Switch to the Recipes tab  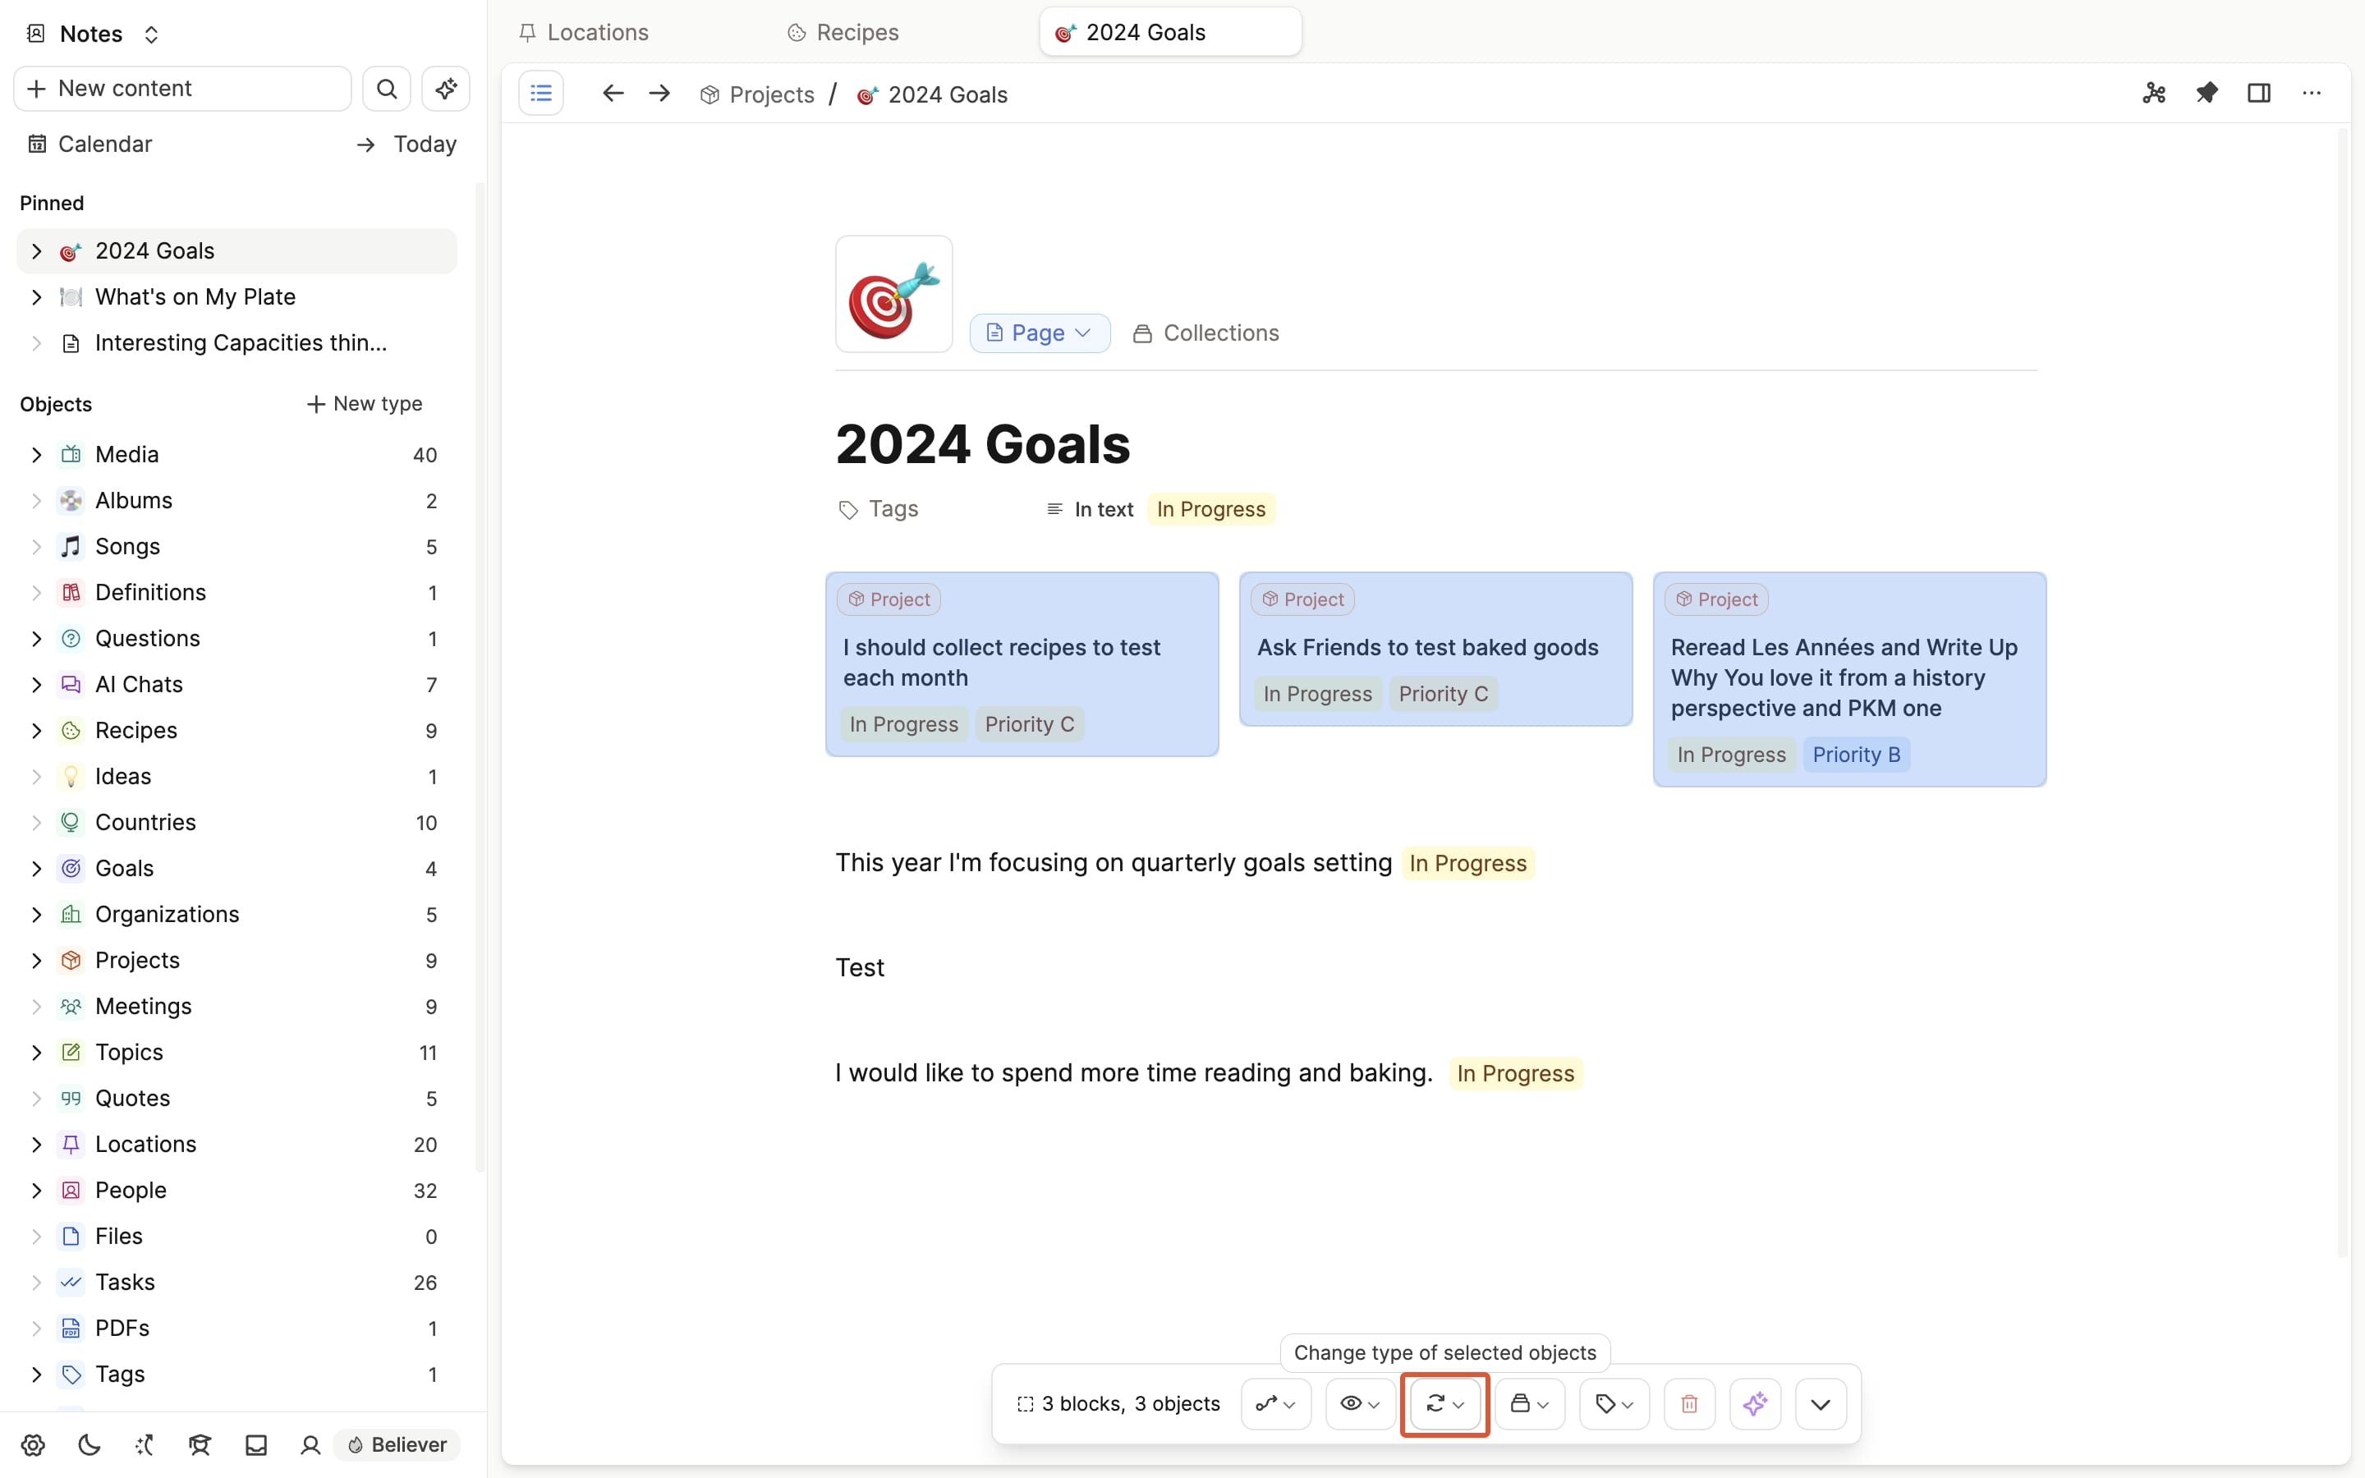tap(856, 32)
